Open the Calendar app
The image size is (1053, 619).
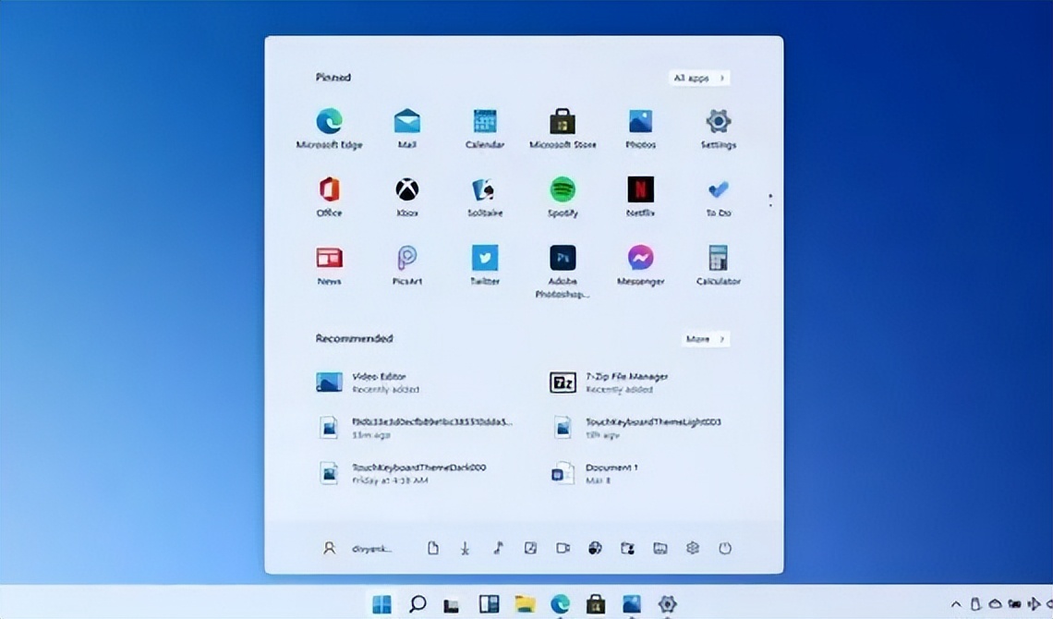[485, 125]
